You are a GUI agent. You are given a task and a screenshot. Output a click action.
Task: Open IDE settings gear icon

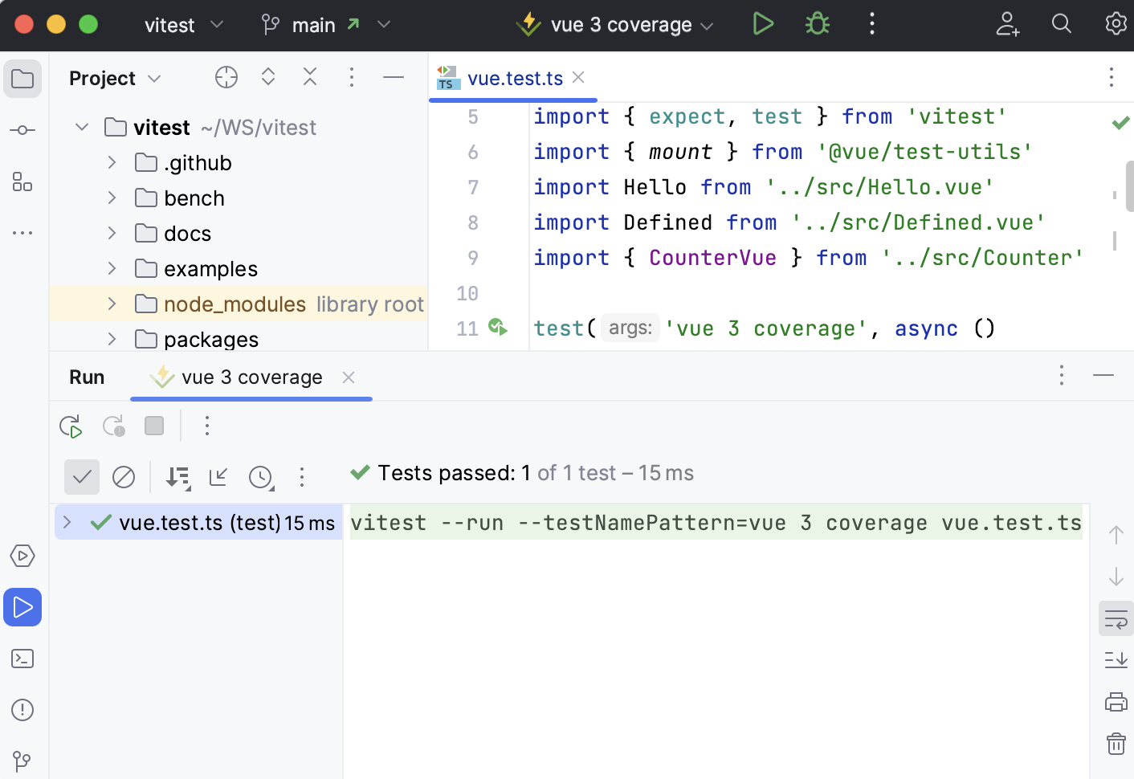(x=1116, y=24)
